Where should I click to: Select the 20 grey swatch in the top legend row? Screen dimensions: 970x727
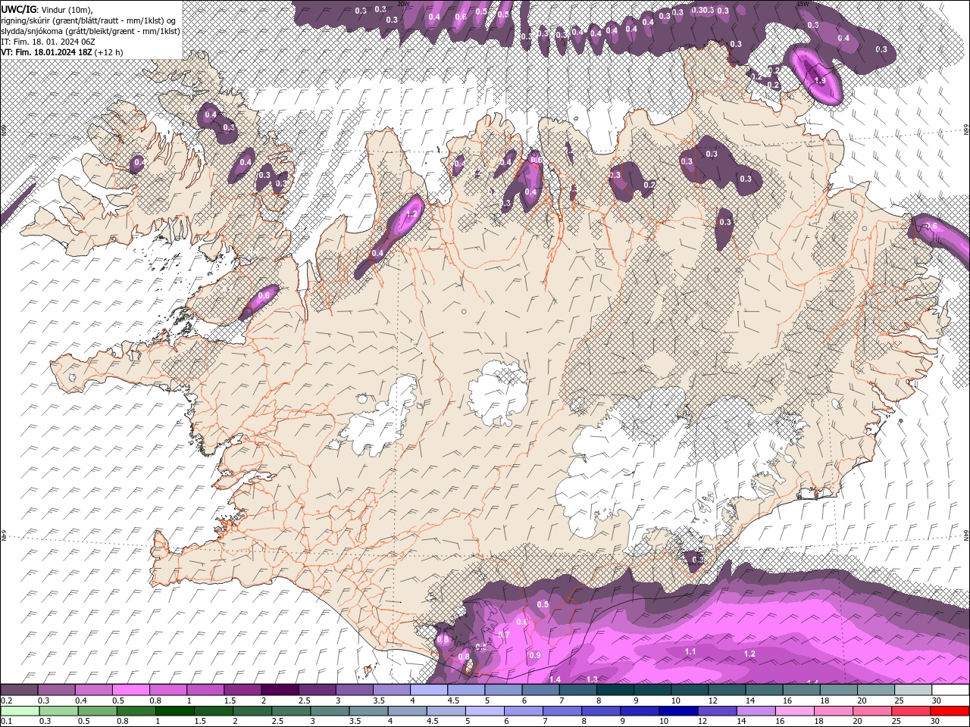875,690
